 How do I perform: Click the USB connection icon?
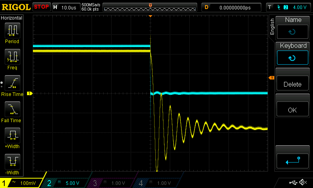(293, 183)
